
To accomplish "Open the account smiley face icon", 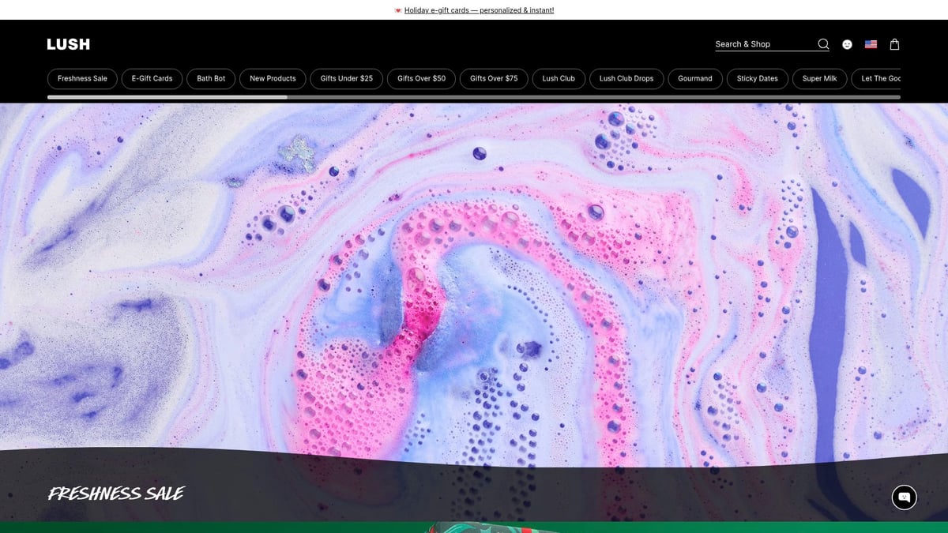I will (847, 45).
